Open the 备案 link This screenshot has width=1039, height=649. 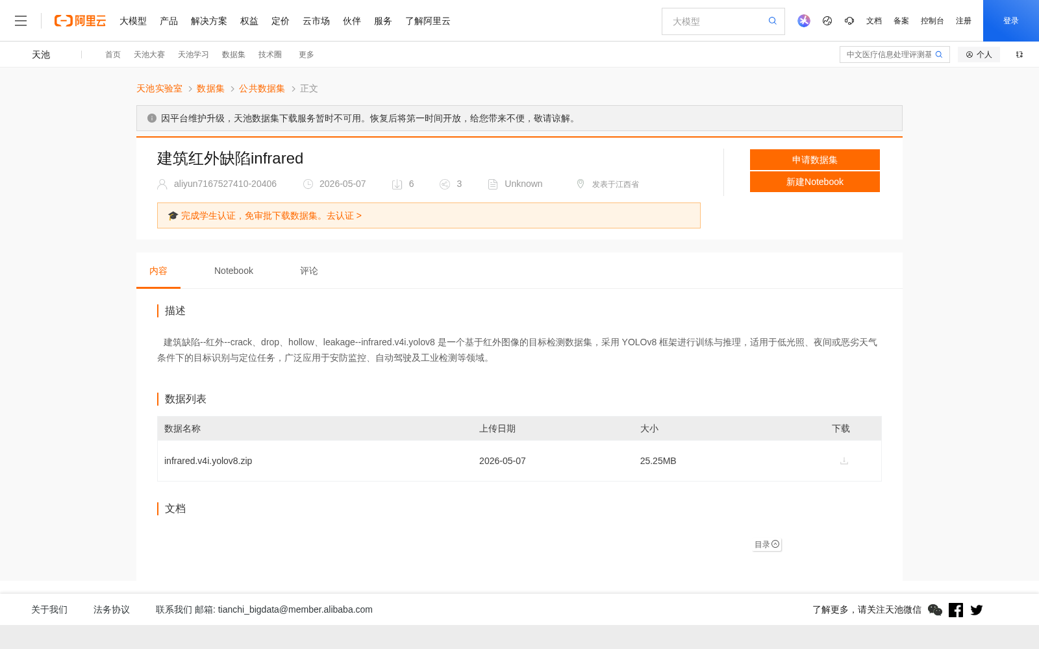click(x=901, y=21)
